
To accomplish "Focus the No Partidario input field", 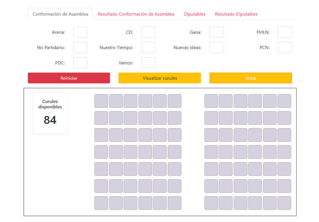I will (80, 47).
